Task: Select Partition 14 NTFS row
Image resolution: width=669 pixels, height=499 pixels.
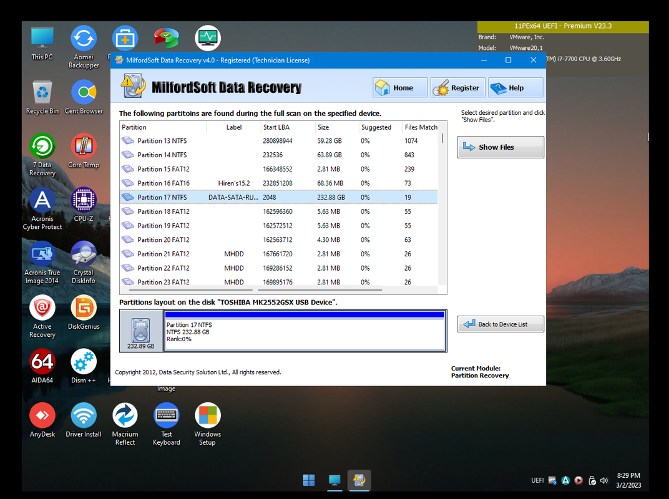Action: pyautogui.click(x=279, y=155)
